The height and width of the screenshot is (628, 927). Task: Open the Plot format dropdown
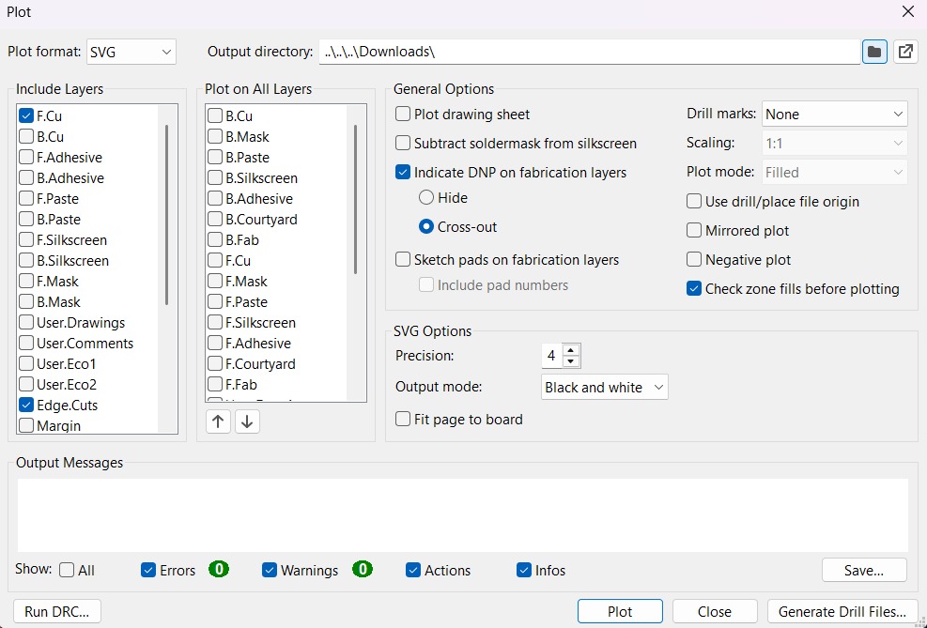131,52
